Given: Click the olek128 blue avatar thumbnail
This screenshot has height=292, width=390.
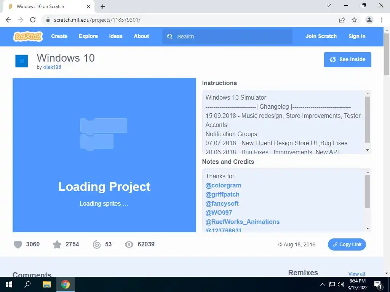Looking at the screenshot, I should click(x=22, y=61).
